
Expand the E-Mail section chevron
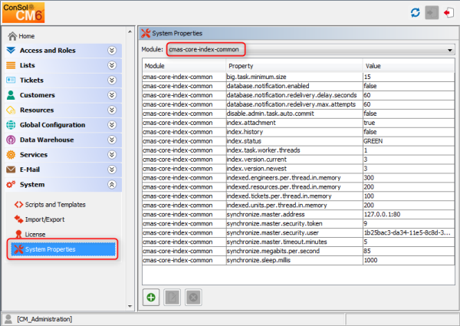pos(112,170)
